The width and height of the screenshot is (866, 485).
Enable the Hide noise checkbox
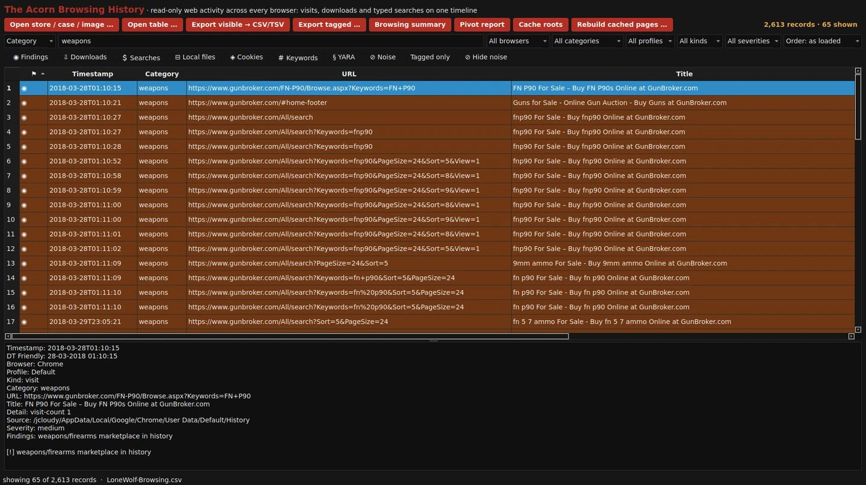(486, 57)
